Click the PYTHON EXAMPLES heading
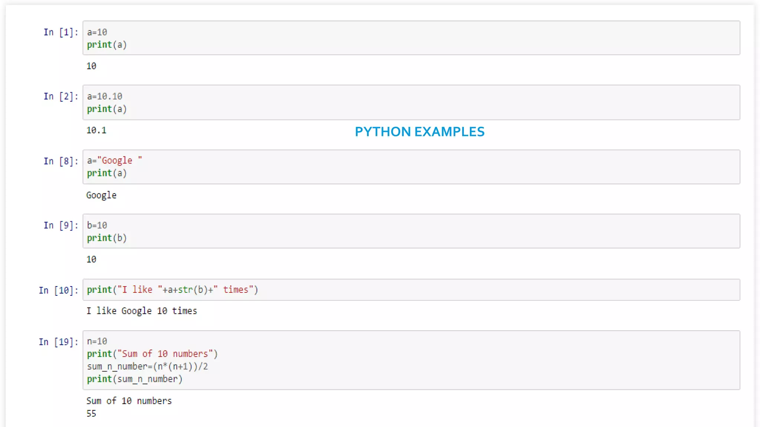The height and width of the screenshot is (427, 760). click(420, 132)
